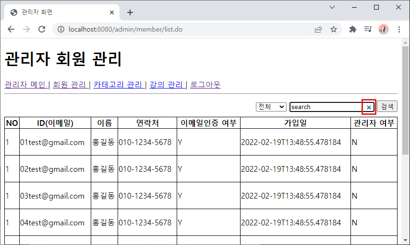
Task: Open a new browser tab
Action: [130, 12]
